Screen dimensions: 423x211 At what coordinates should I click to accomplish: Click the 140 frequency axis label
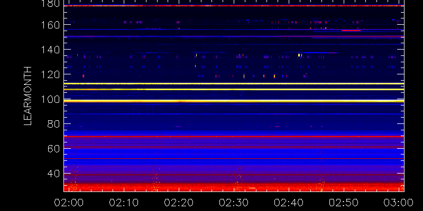coord(50,50)
